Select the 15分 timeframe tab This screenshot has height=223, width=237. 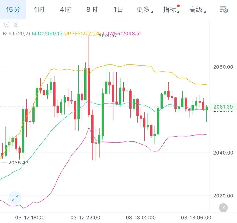coord(13,10)
